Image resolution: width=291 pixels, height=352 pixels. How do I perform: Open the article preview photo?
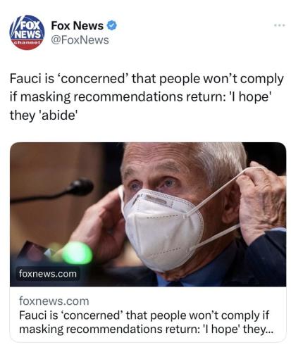tap(148, 214)
